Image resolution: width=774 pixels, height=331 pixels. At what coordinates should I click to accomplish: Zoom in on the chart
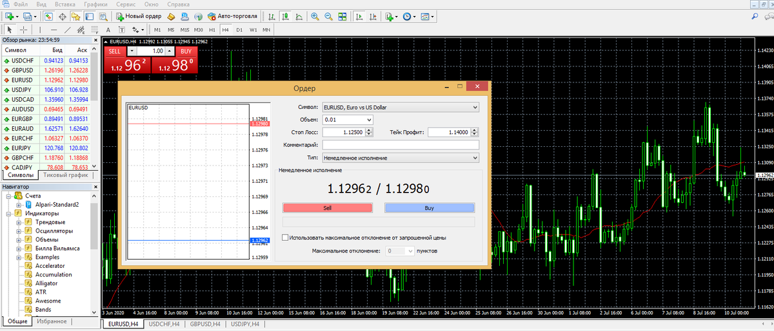coord(314,16)
